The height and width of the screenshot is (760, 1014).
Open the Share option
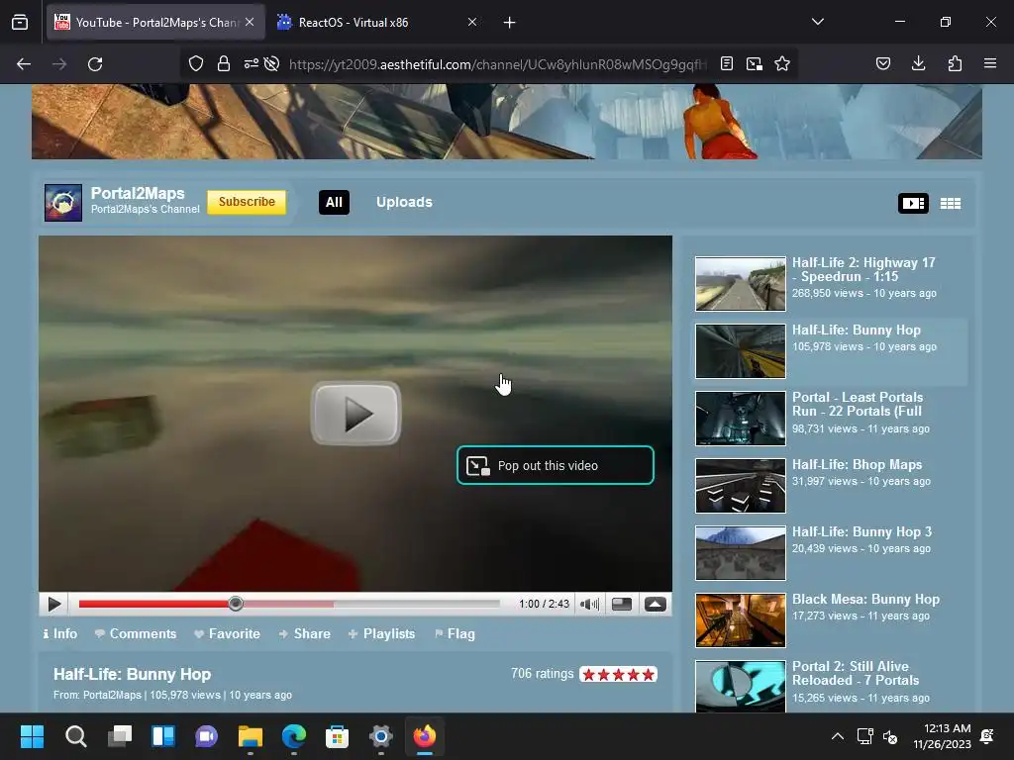pos(305,634)
